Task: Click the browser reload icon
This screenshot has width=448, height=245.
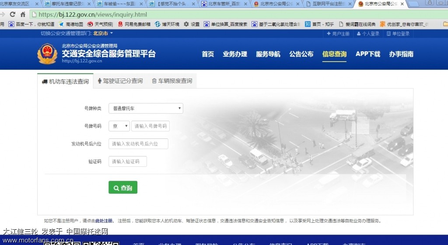Action: tap(13, 14)
